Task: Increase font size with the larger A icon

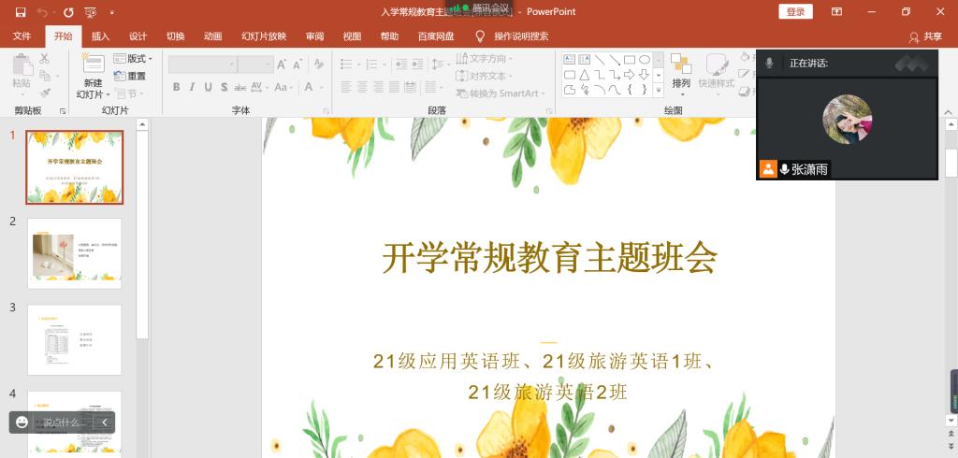Action: 282,64
